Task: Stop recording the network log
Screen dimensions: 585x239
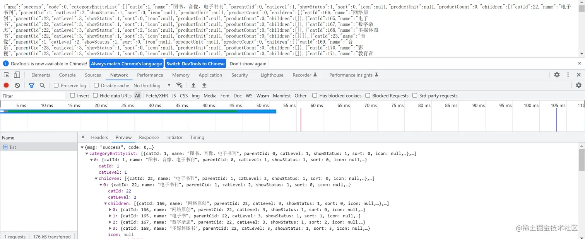Action: pyautogui.click(x=6, y=85)
